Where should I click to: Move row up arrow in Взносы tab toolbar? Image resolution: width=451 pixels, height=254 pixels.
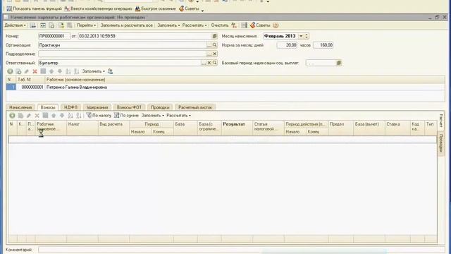point(54,116)
